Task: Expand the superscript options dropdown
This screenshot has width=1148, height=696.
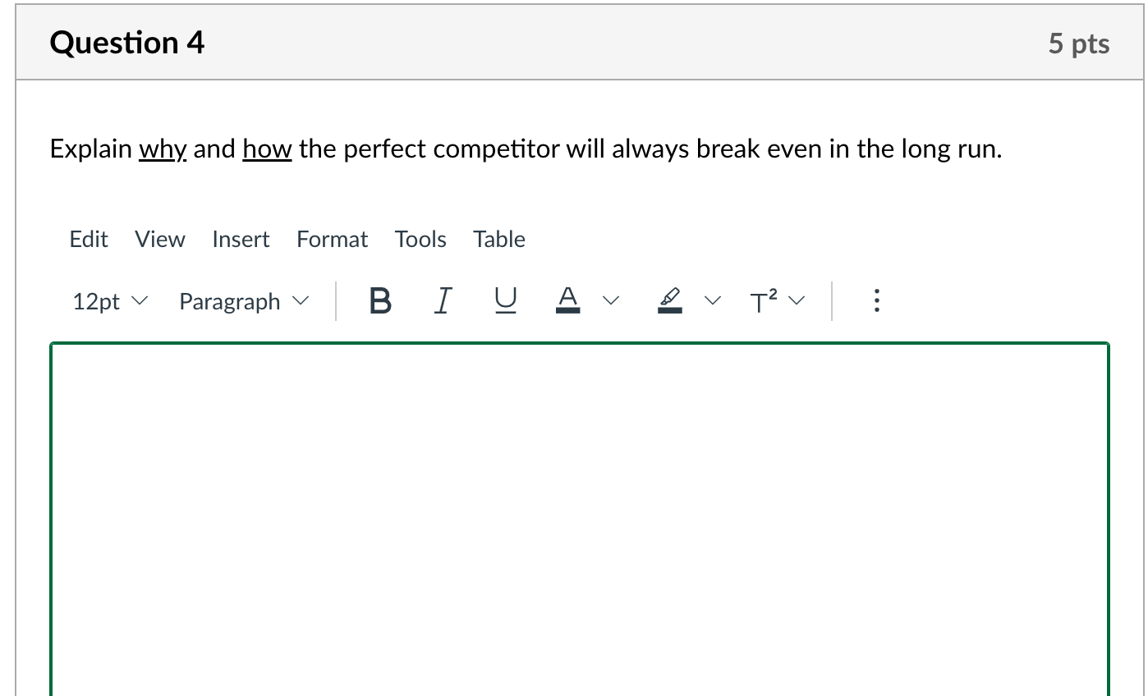Action: click(x=796, y=301)
